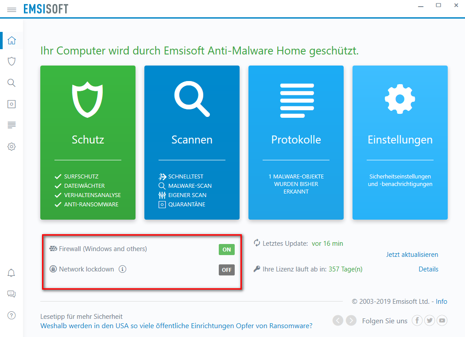
Task: Click the refresh icon beside Letztes Update
Action: click(x=257, y=243)
